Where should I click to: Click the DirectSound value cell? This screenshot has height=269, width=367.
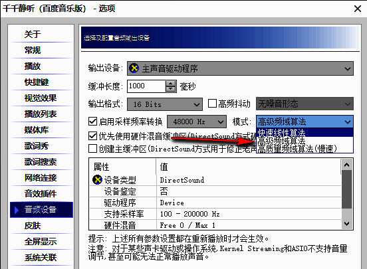click(x=182, y=180)
